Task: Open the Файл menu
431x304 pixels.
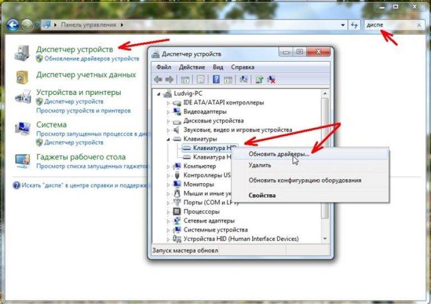Action: pyautogui.click(x=163, y=67)
